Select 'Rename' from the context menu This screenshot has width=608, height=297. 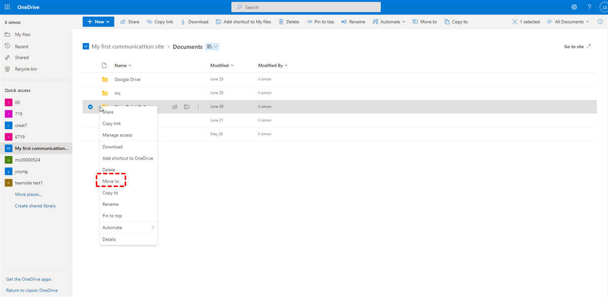coord(110,204)
